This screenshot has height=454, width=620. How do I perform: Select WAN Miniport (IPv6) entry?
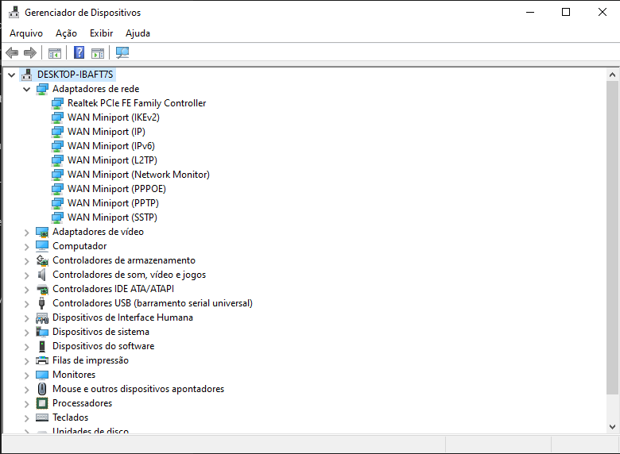111,146
